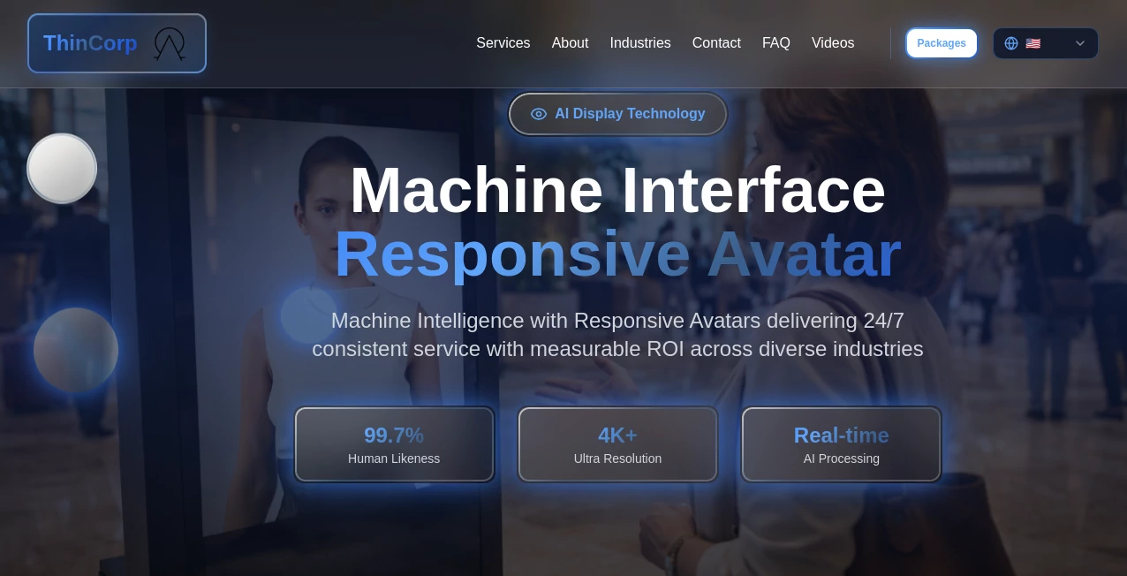Click the Responsive Avatar headline text
1127x576 pixels.
(x=617, y=254)
